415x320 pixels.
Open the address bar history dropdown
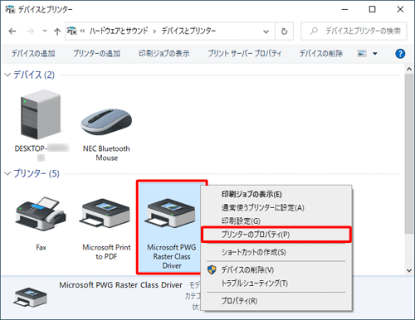(x=266, y=32)
